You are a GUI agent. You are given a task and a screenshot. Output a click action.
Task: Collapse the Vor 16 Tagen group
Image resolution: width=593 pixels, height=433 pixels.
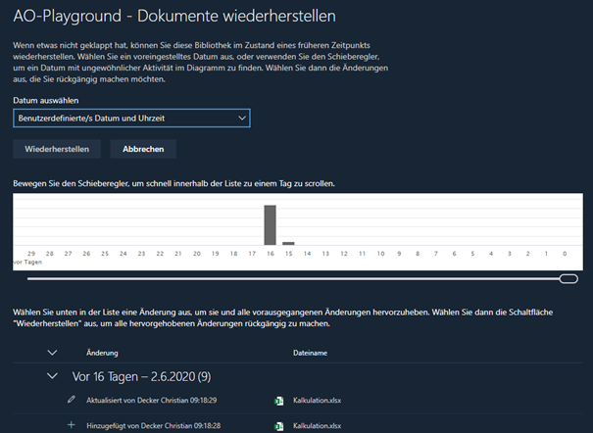pos(52,376)
